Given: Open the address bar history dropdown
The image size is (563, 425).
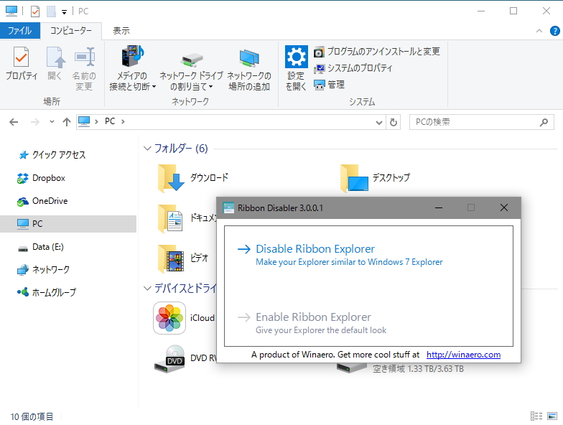Looking at the screenshot, I should [x=379, y=122].
